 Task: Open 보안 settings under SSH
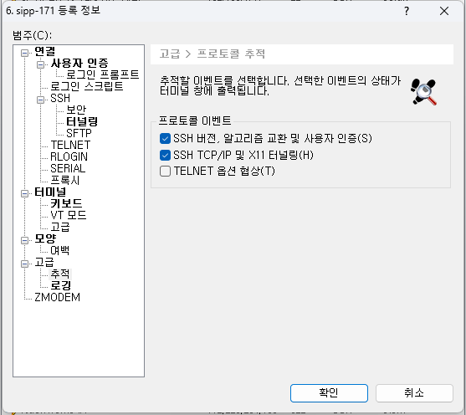pyautogui.click(x=76, y=110)
